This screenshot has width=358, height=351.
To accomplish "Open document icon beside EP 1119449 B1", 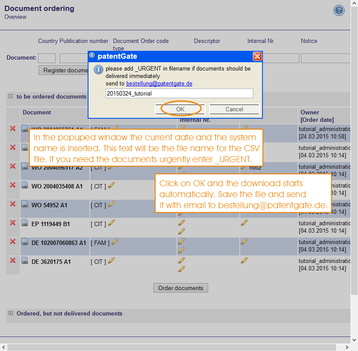I will [x=25, y=223].
